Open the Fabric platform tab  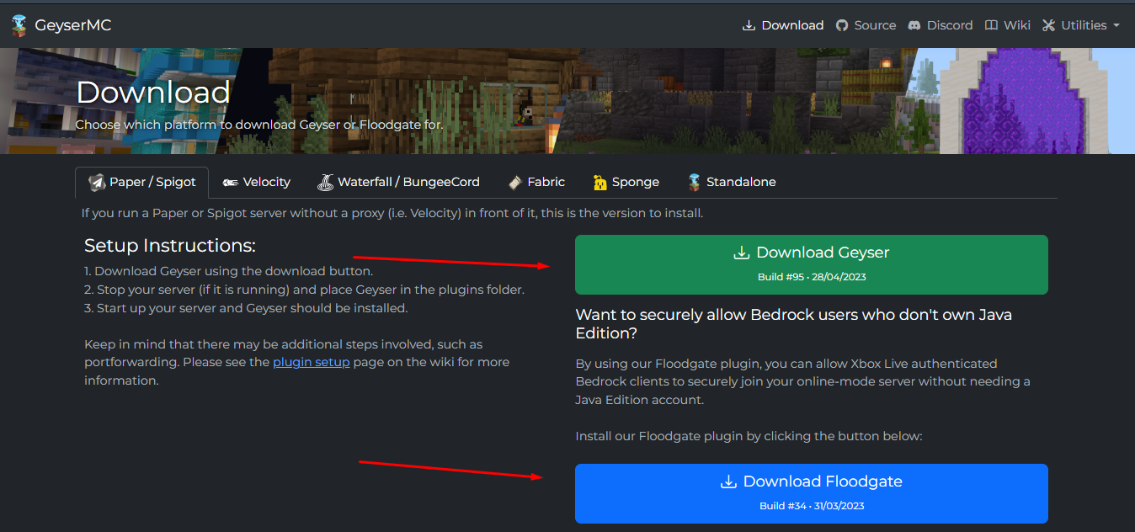(x=546, y=182)
